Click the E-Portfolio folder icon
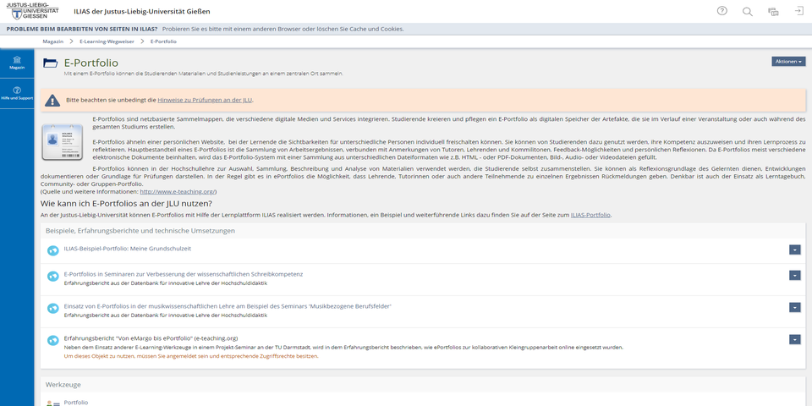812x406 pixels. [x=50, y=63]
